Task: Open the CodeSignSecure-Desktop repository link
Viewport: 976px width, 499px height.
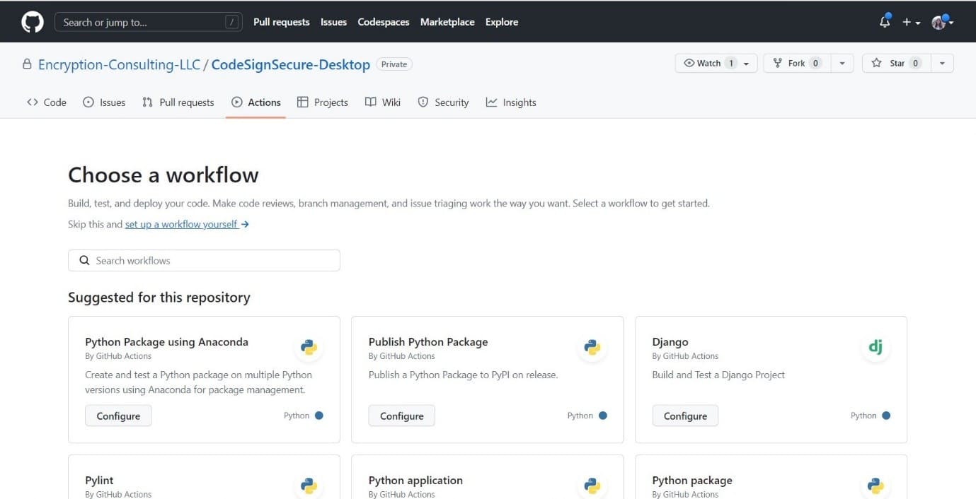Action: [x=290, y=64]
